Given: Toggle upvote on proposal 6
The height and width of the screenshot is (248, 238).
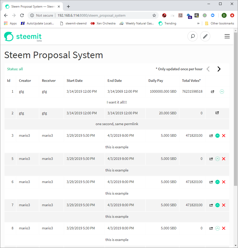Looking at the screenshot, I should [x=217, y=182].
